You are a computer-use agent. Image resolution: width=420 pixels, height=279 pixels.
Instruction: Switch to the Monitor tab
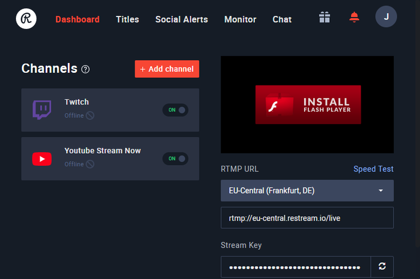240,19
